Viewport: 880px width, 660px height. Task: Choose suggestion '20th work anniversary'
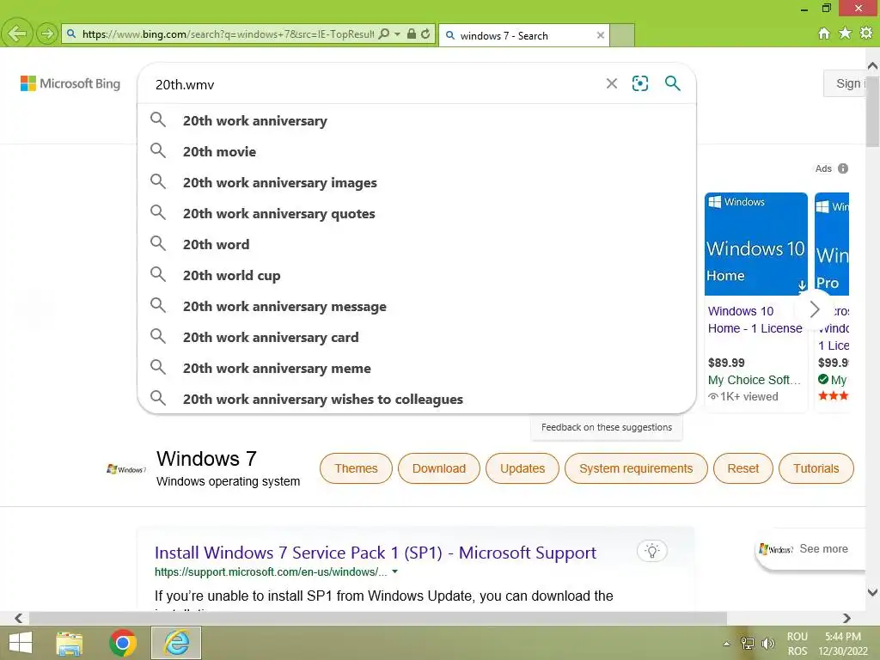(x=417, y=120)
